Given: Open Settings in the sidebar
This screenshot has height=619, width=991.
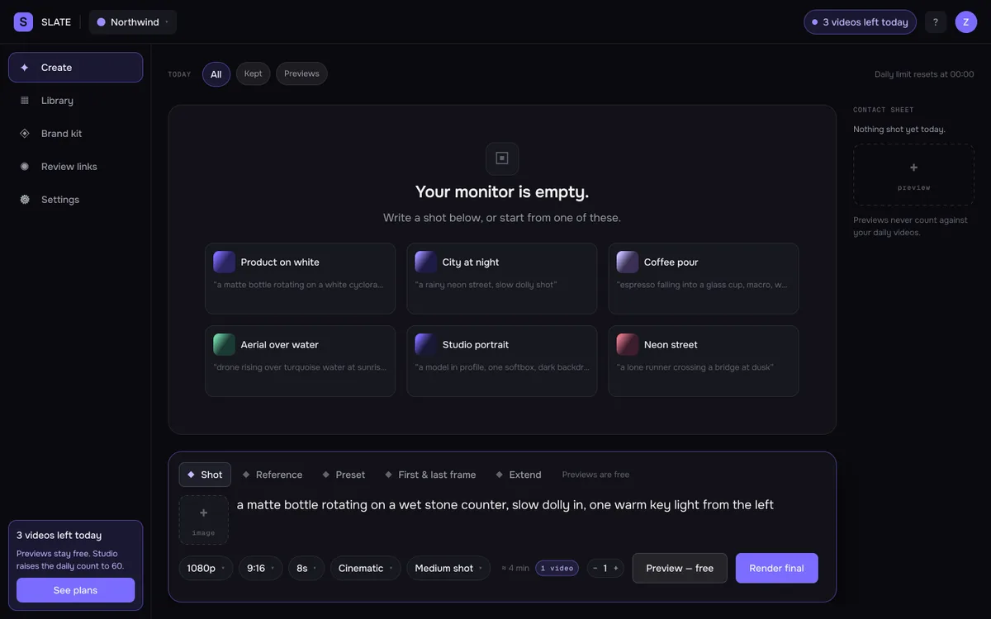Looking at the screenshot, I should (x=76, y=200).
